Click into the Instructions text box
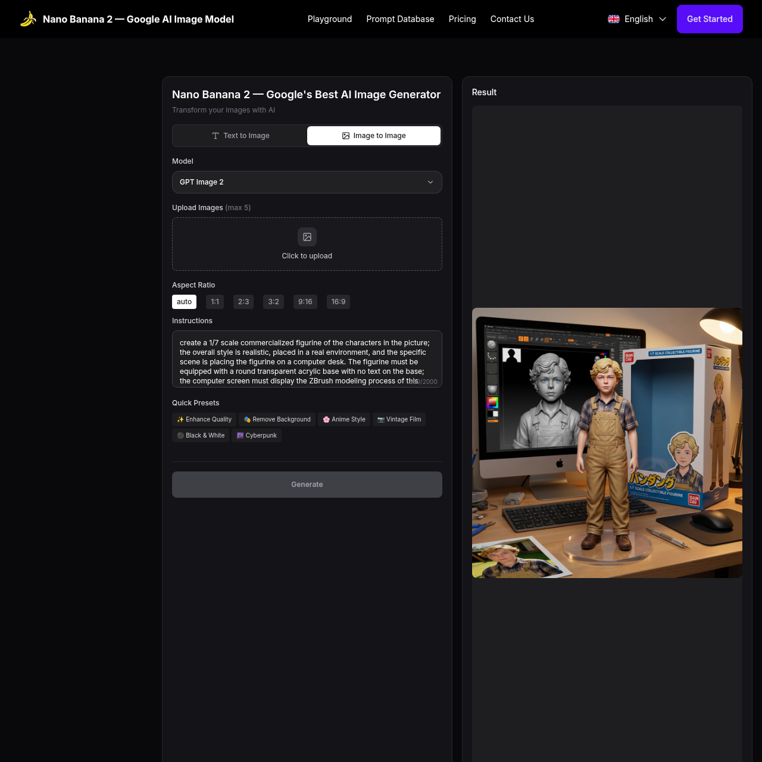This screenshot has width=762, height=762. tap(307, 359)
